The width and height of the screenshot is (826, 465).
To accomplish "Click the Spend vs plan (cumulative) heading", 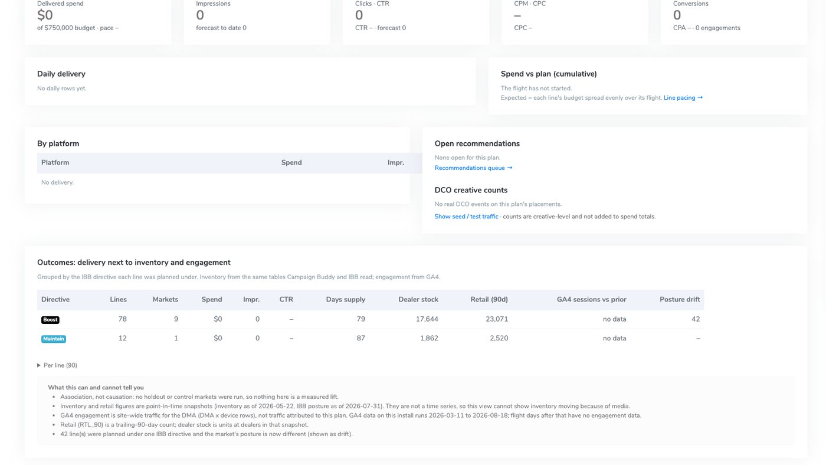I will tap(549, 74).
